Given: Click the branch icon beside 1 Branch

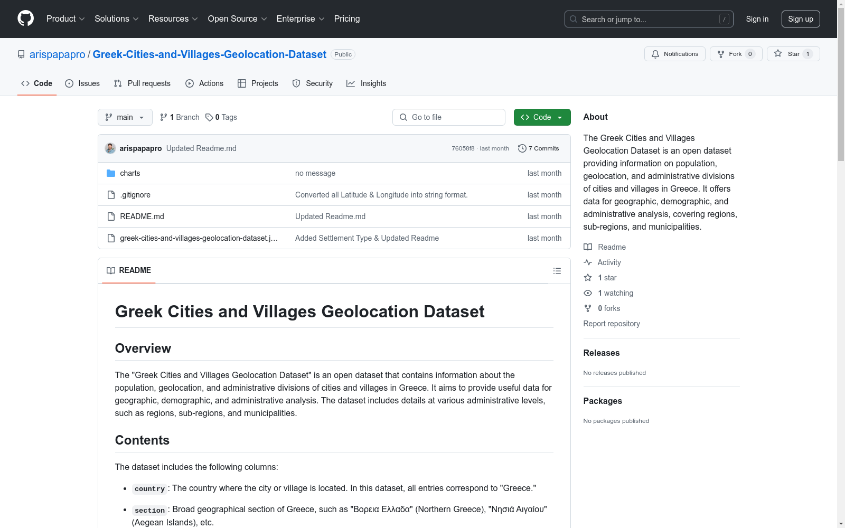Looking at the screenshot, I should (x=164, y=117).
